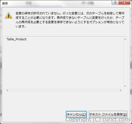
Task: Click the list scroll up arrow
Action: [x=125, y=39]
